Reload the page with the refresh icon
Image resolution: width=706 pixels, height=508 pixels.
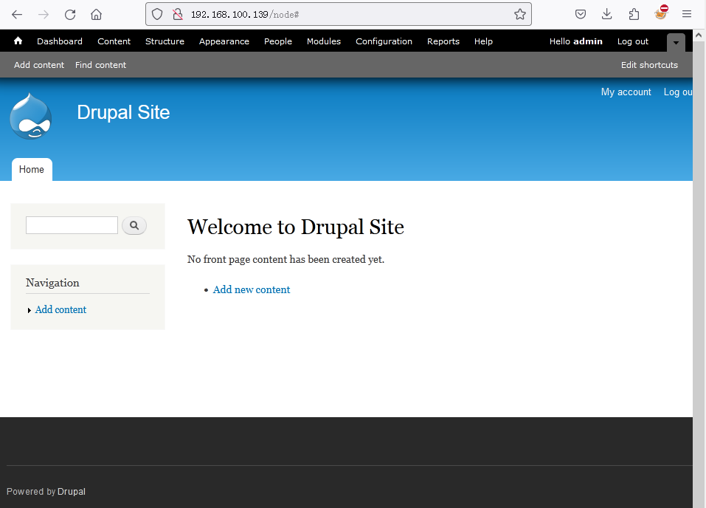(x=70, y=15)
